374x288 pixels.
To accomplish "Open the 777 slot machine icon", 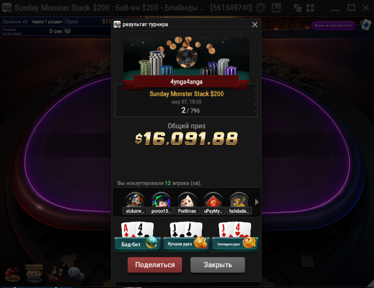I will (x=34, y=273).
